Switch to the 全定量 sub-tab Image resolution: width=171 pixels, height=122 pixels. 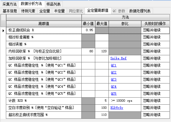(x=45, y=11)
